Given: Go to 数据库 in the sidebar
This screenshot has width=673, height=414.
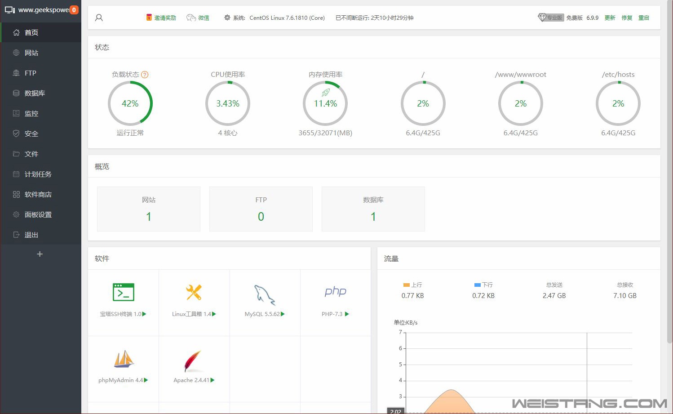Looking at the screenshot, I should tap(35, 93).
